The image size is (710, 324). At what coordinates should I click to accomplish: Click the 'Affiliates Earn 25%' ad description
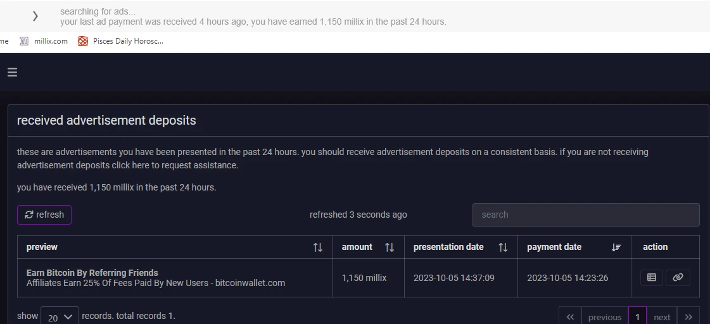click(156, 283)
